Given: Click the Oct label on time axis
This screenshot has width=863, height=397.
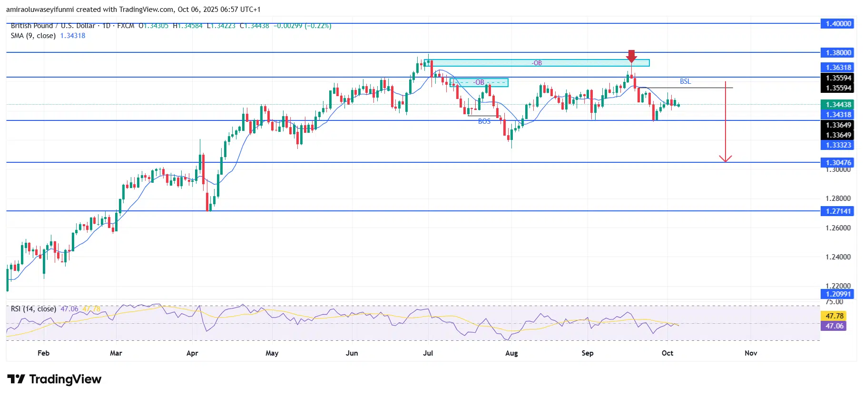Looking at the screenshot, I should pyautogui.click(x=667, y=353).
